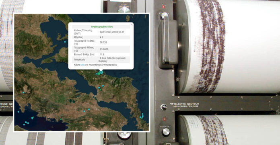Click the green Αναθεωρημένη Λύση popup heading
The width and height of the screenshot is (280, 145).
(x=102, y=27)
